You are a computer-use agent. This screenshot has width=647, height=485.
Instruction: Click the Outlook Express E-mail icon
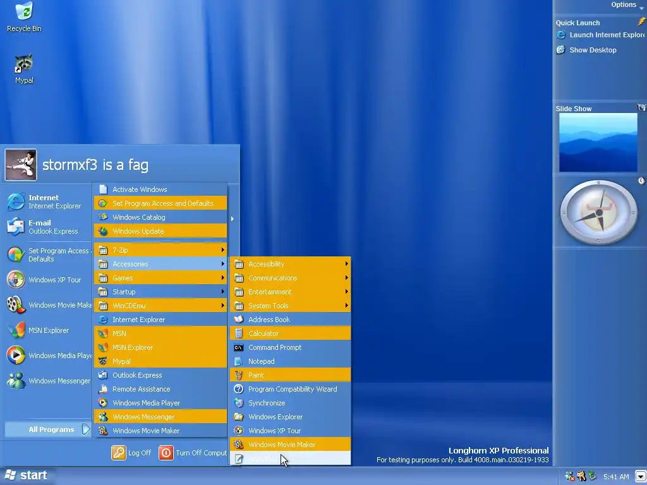(16, 227)
